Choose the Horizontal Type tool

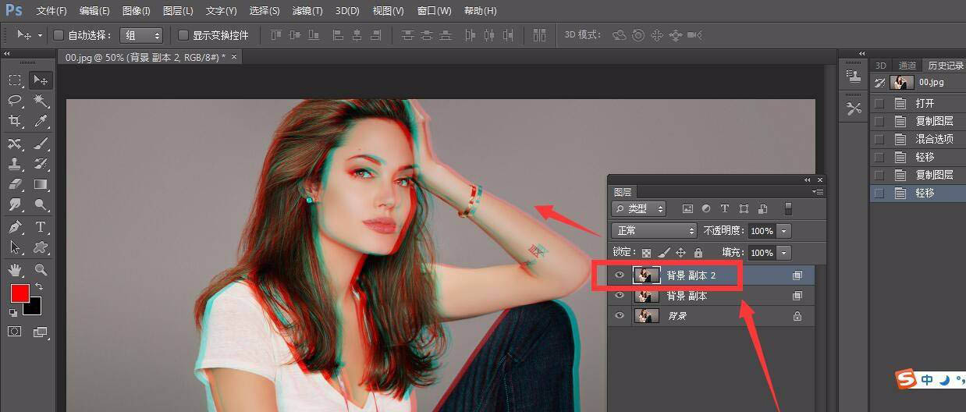tap(41, 227)
